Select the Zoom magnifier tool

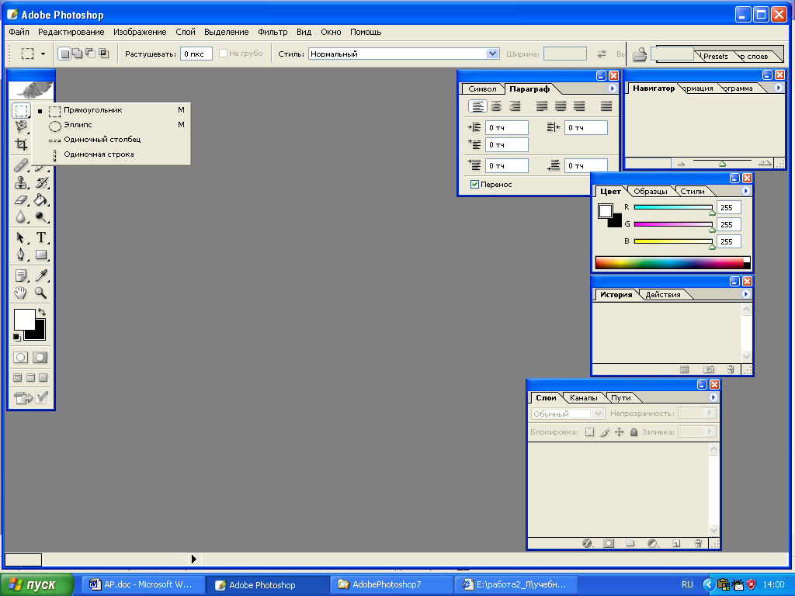coord(42,293)
